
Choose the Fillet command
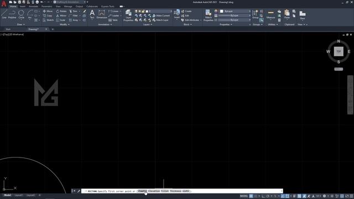tap(74, 15)
